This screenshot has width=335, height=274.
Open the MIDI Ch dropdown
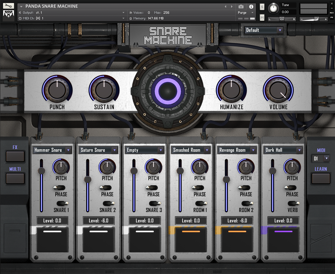72,18
